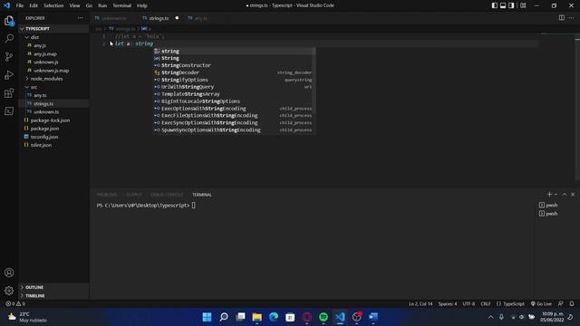
Task: Expand the TIMELINE section
Action: click(x=54, y=296)
